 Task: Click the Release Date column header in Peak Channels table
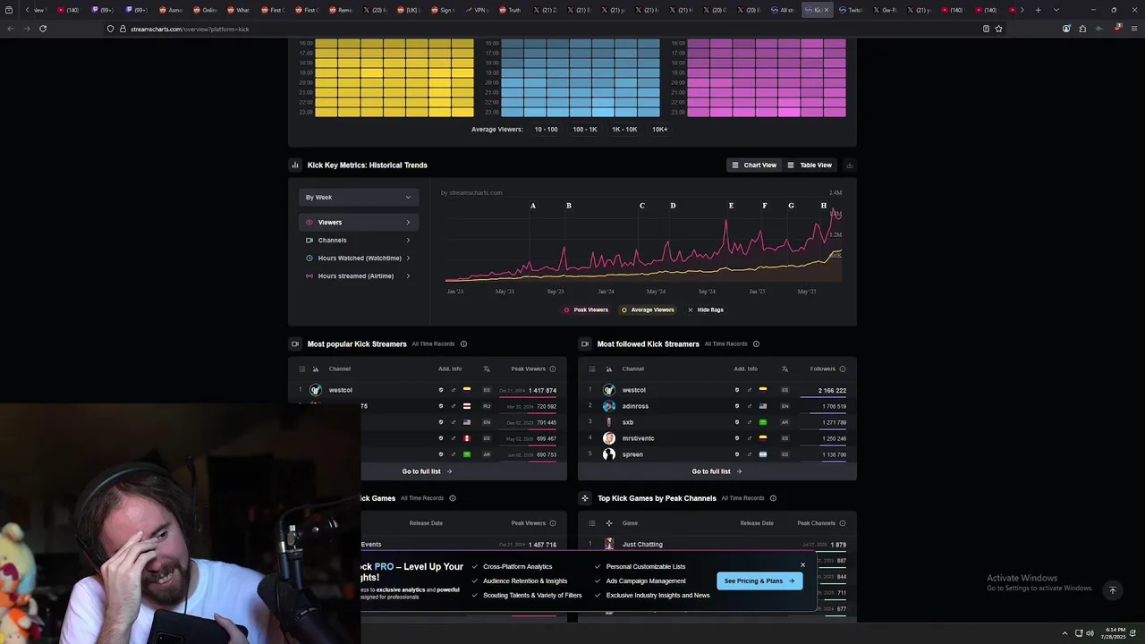(x=756, y=523)
